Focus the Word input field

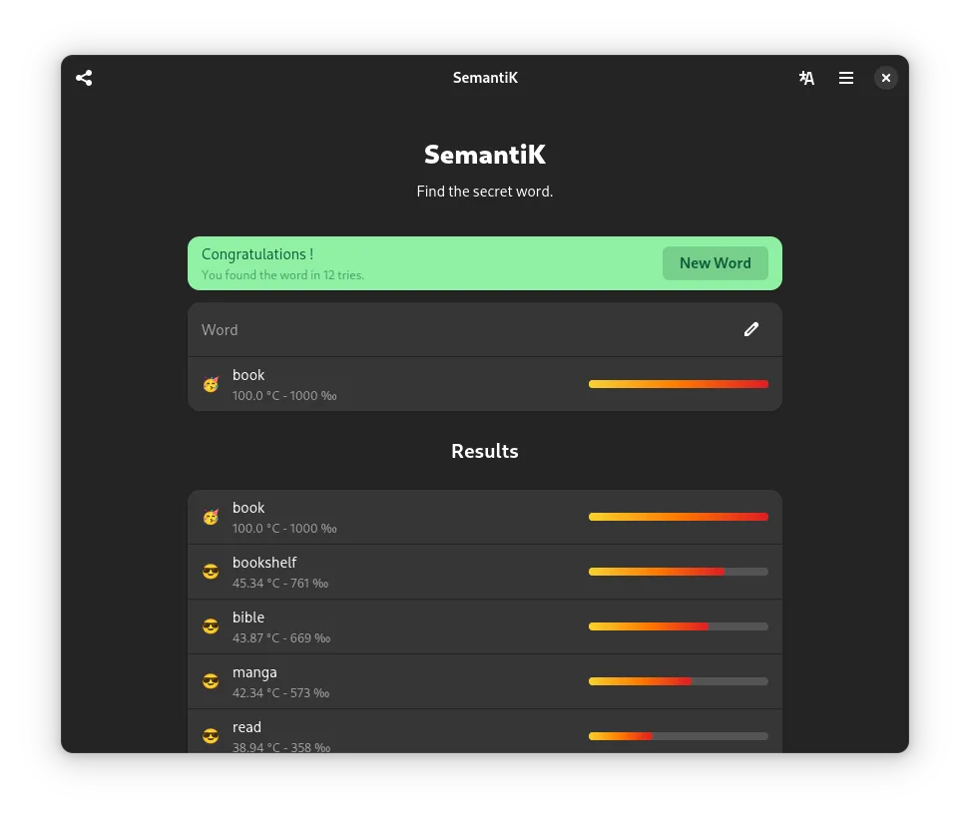pyautogui.click(x=459, y=329)
